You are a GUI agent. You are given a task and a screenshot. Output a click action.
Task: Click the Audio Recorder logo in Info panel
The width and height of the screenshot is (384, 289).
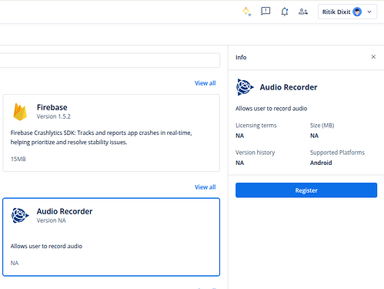point(245,87)
